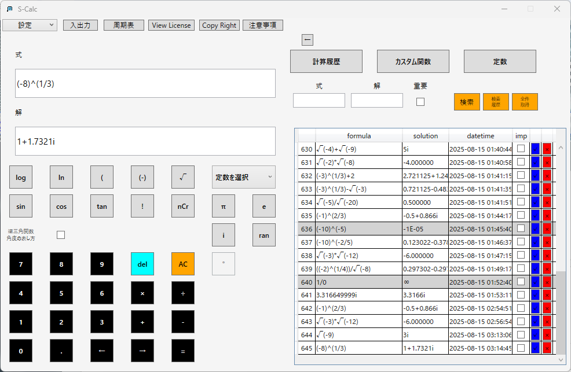Open the 注意事項 notes
Image resolution: width=571 pixels, height=372 pixels.
[263, 25]
